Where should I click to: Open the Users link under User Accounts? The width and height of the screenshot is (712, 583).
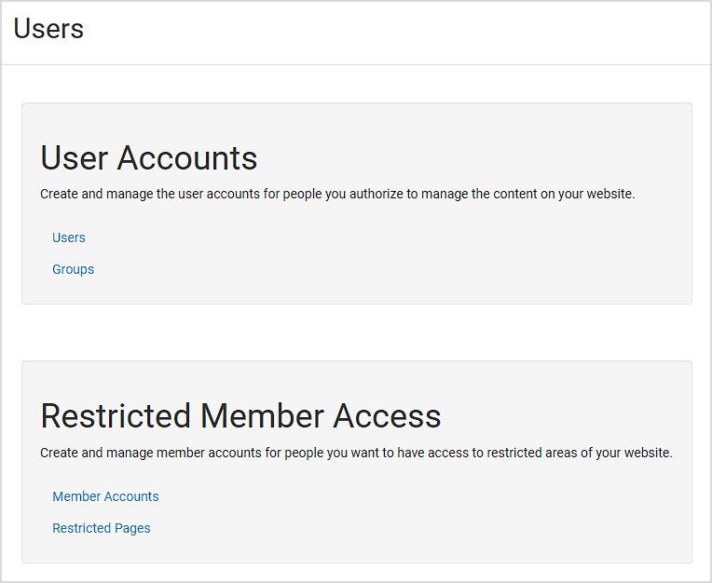pyautogui.click(x=69, y=237)
